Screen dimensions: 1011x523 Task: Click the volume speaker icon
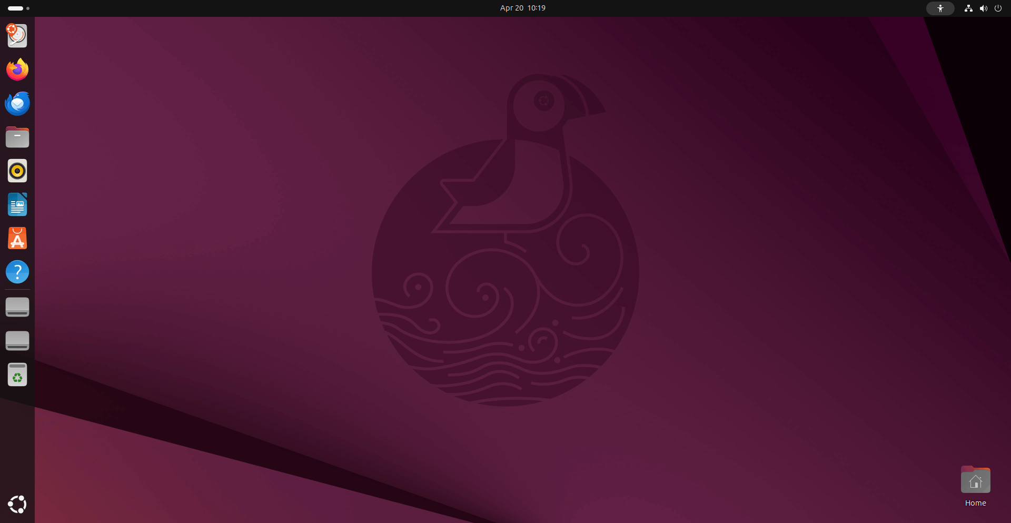point(983,8)
